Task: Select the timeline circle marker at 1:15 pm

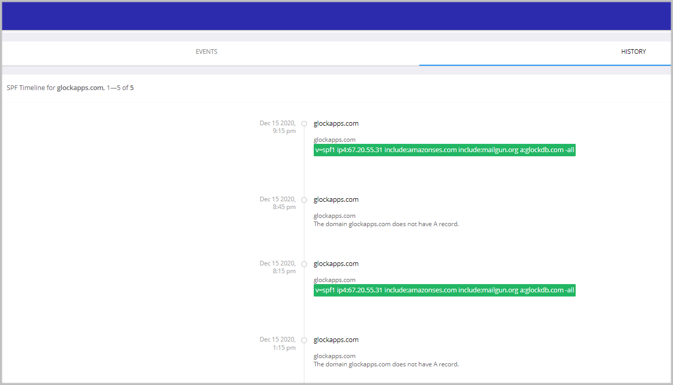Action: tap(304, 340)
